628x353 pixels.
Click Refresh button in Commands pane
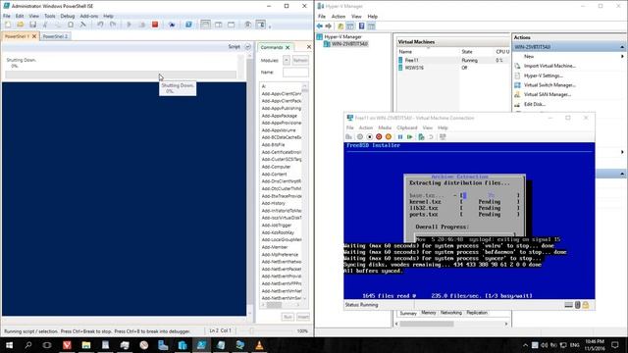pyautogui.click(x=300, y=60)
